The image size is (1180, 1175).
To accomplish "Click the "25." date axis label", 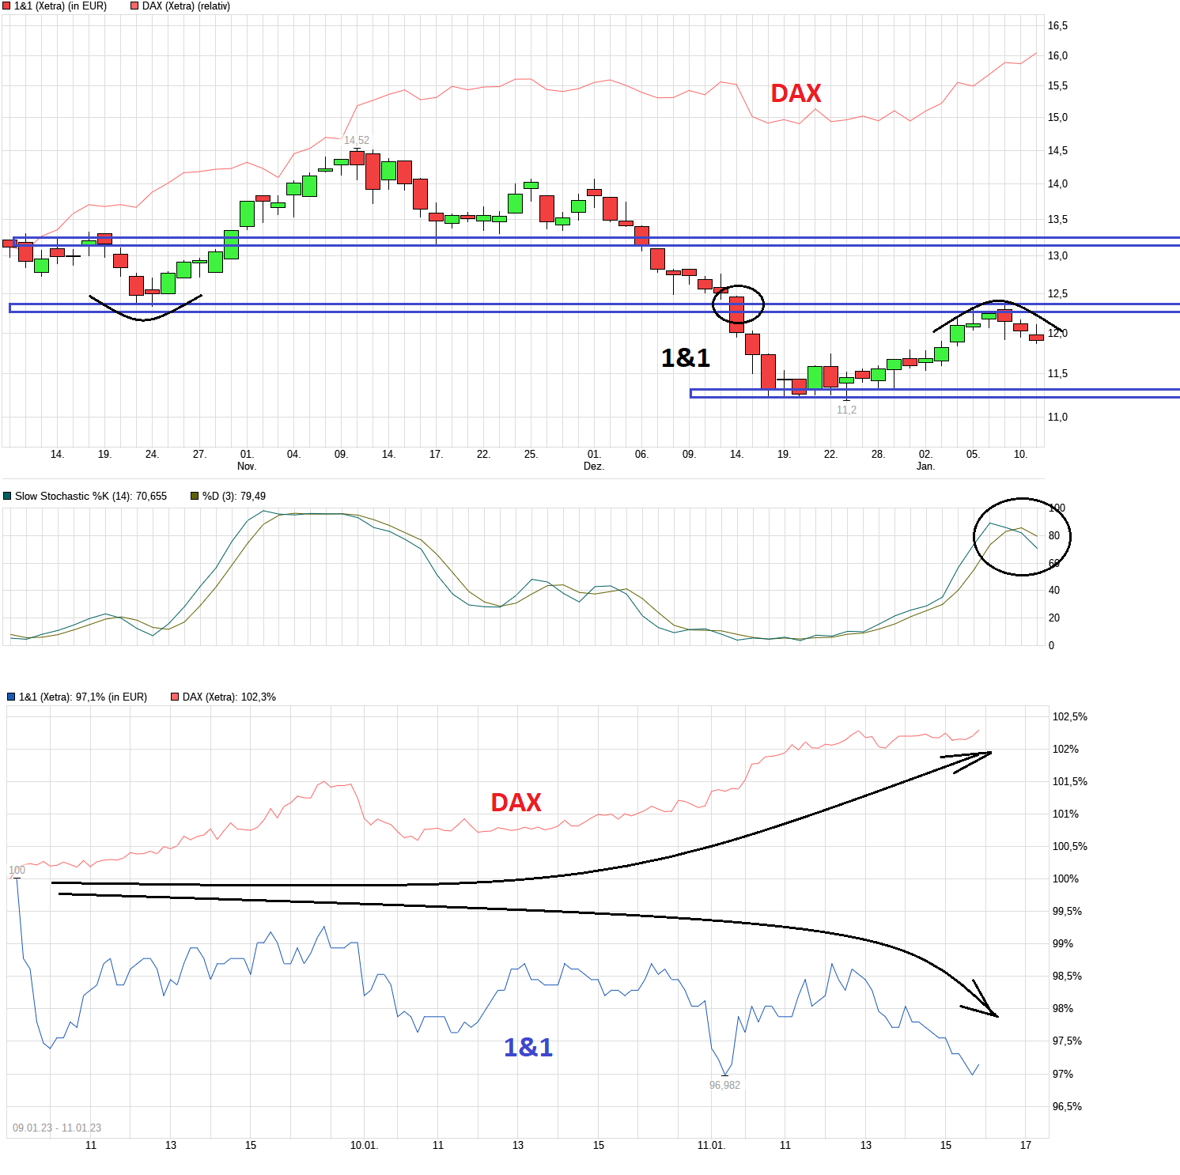I will [531, 455].
